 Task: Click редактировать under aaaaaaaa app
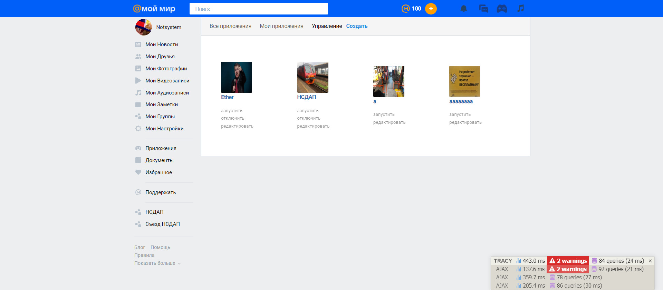[x=465, y=122]
